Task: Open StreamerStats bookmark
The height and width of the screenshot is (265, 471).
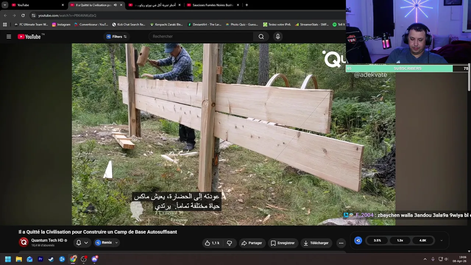Action: (x=311, y=25)
